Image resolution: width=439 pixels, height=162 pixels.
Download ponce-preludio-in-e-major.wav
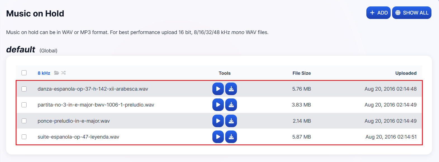(x=231, y=121)
